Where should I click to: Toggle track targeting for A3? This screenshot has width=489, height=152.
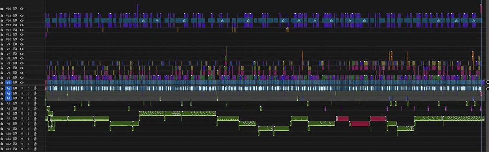pos(9,98)
